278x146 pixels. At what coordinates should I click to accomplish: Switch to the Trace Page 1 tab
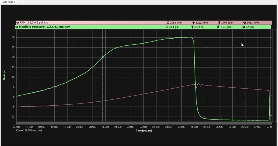coord(8,2)
